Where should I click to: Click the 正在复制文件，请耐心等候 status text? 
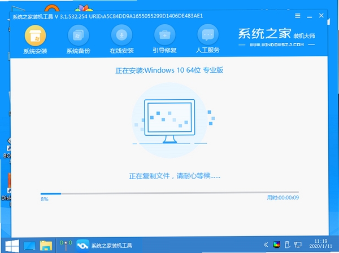pos(175,176)
